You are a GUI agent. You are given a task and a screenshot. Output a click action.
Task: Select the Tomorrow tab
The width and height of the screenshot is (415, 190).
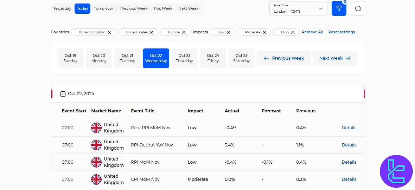click(x=103, y=8)
